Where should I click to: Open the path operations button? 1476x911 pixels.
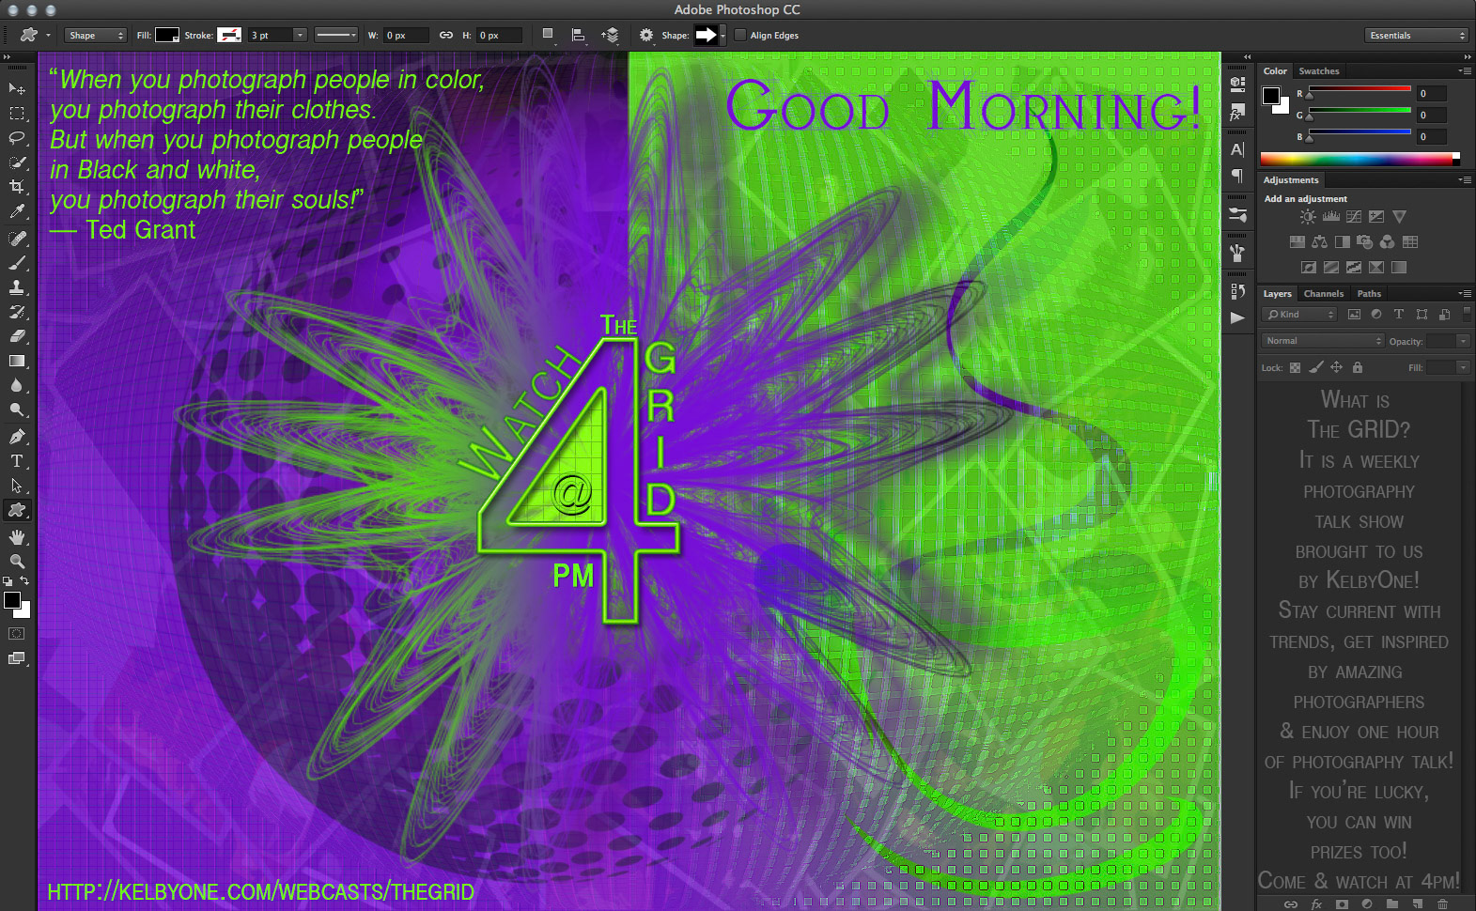click(548, 36)
